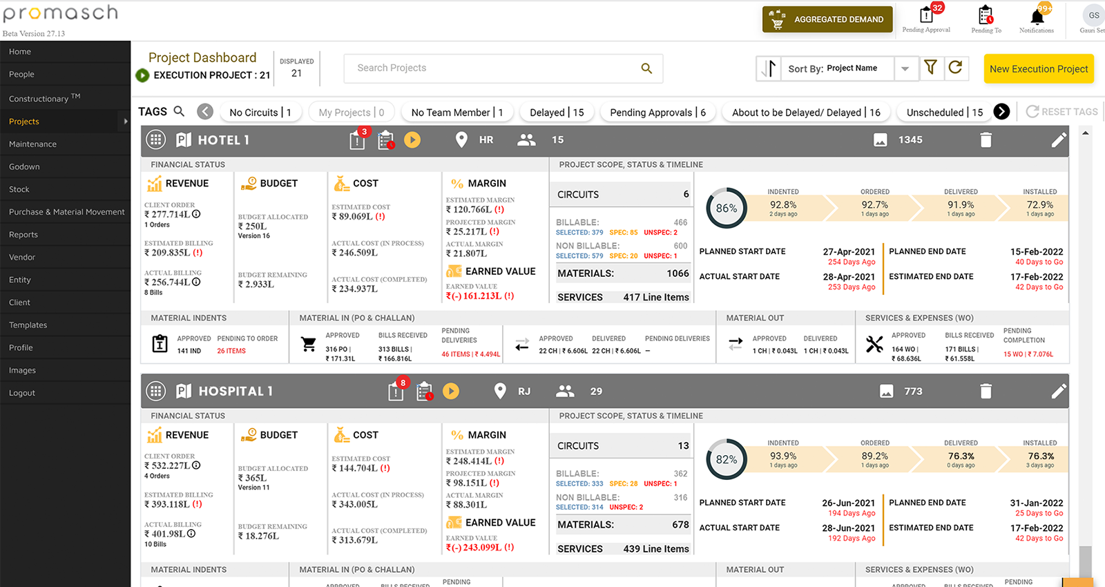Filter by No Team Member tag
The width and height of the screenshot is (1105, 587).
tap(457, 112)
